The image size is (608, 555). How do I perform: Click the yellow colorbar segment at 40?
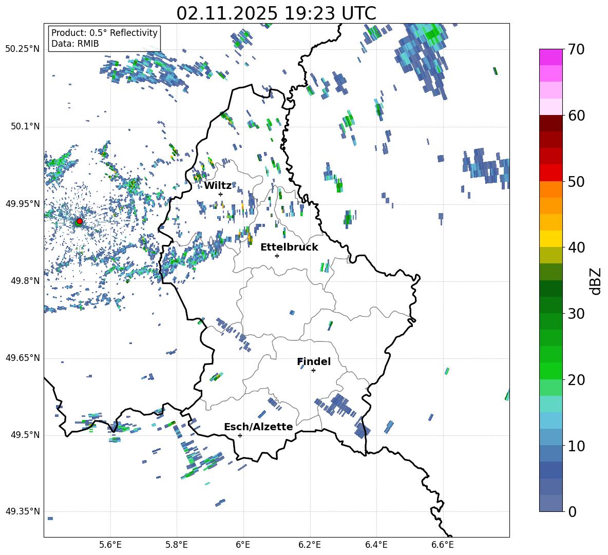[x=551, y=239]
